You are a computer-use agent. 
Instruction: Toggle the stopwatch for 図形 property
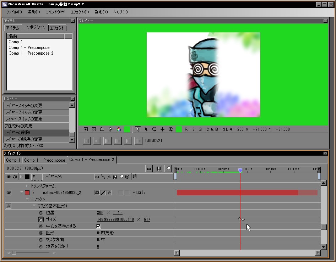pyautogui.click(x=41, y=233)
